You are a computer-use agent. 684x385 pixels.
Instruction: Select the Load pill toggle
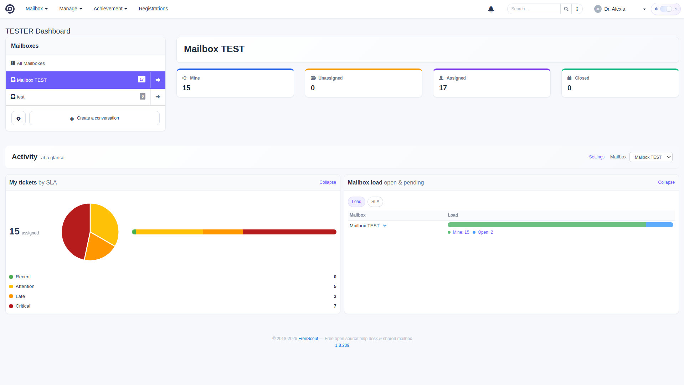[x=356, y=202]
